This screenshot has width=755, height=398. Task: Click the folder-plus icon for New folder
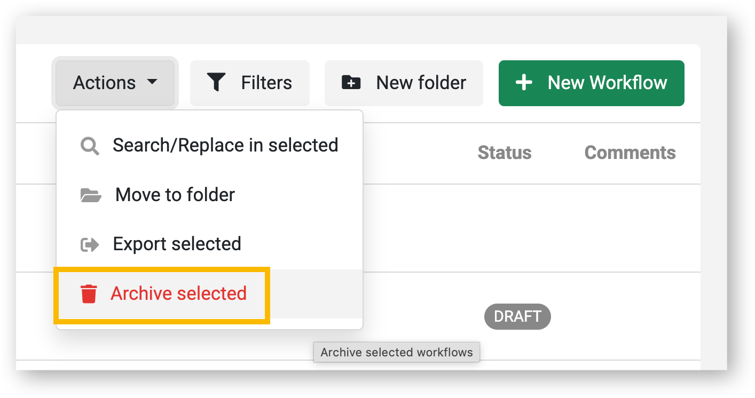(x=351, y=83)
